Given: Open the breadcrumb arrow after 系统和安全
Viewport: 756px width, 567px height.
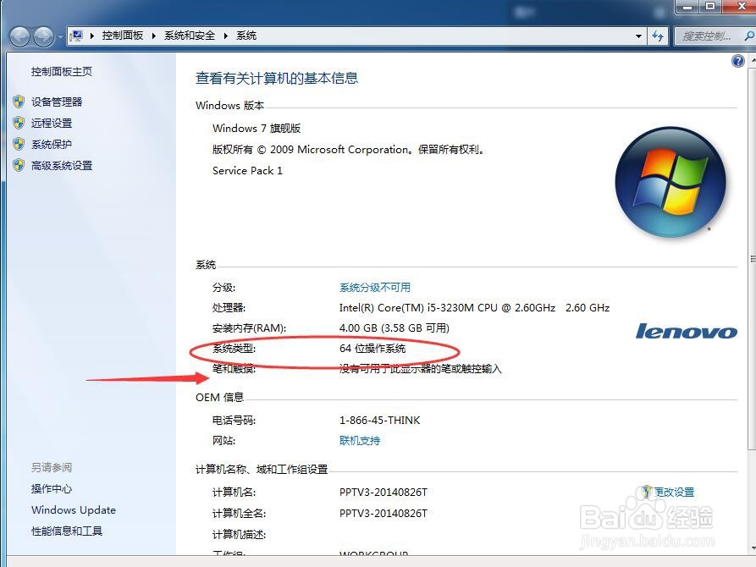Looking at the screenshot, I should point(223,36).
